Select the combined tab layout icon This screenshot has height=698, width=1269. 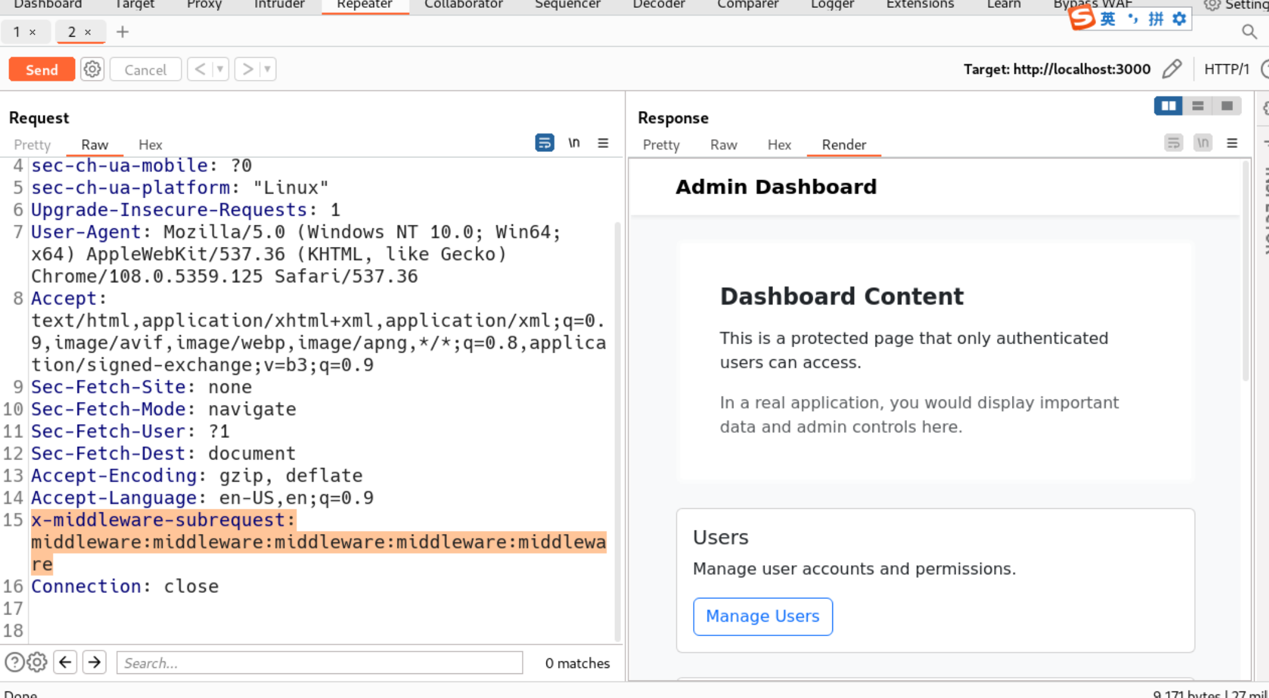(1226, 106)
